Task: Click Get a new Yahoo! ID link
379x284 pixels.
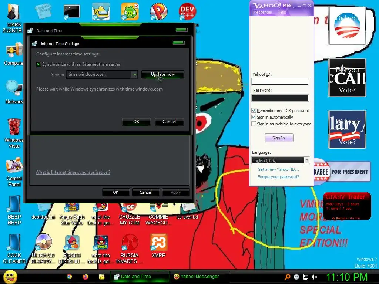Action: (x=278, y=169)
